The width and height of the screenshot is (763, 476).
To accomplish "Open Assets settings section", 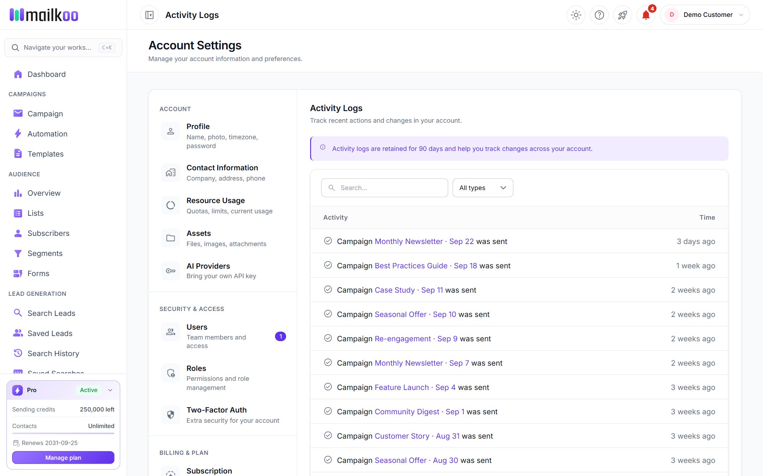I will (223, 238).
